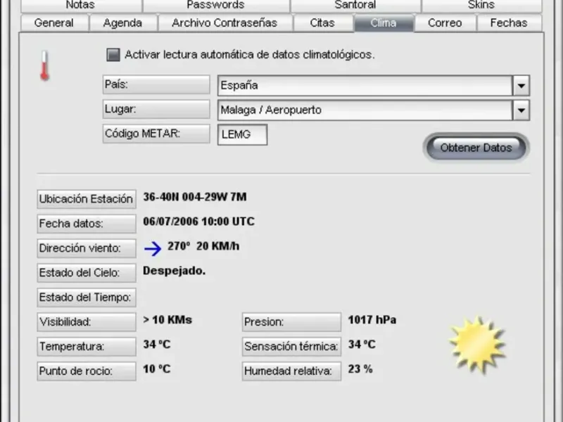Click the Lugar label box

[156, 109]
